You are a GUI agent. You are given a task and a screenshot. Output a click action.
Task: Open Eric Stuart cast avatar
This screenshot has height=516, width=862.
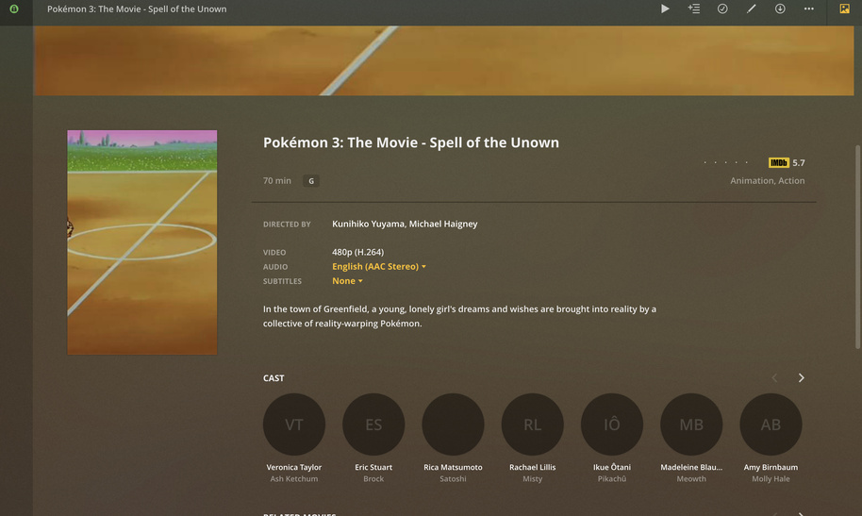(373, 424)
